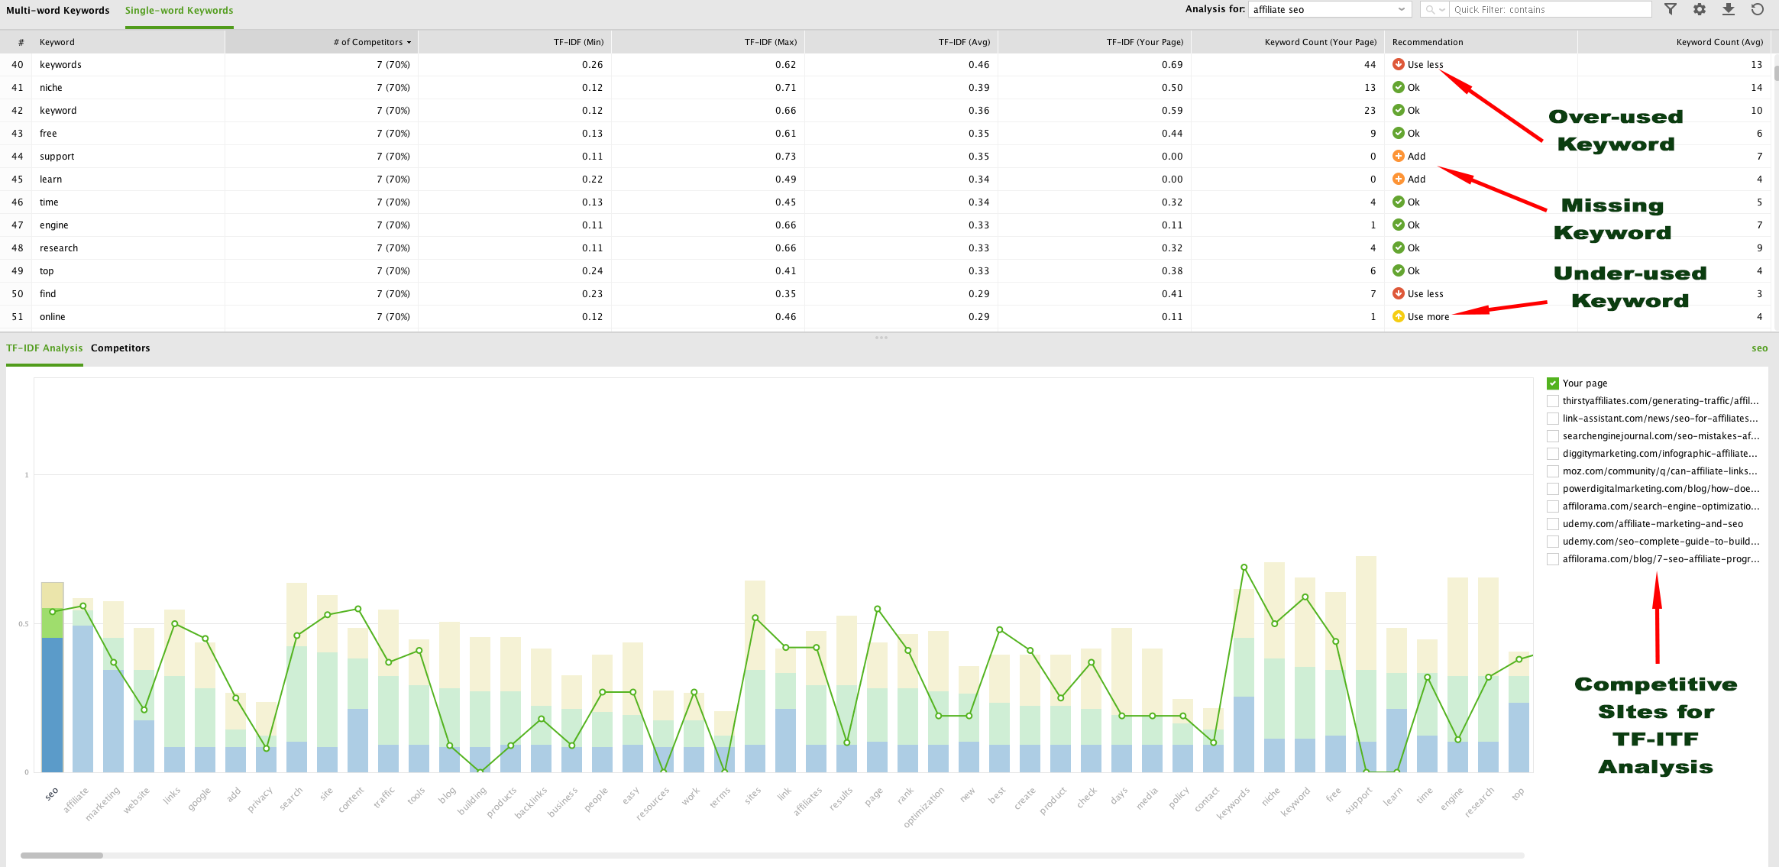Click the green Ok icon for niche
The width and height of the screenshot is (1779, 867).
1399,87
